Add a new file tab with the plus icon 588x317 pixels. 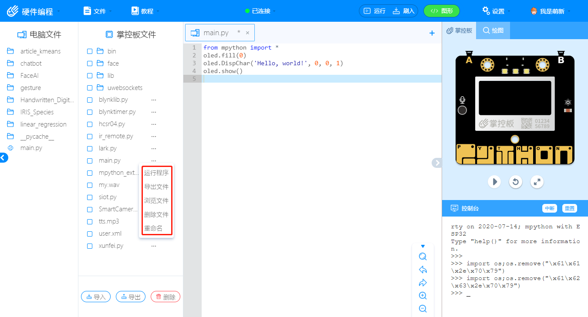[x=432, y=33]
